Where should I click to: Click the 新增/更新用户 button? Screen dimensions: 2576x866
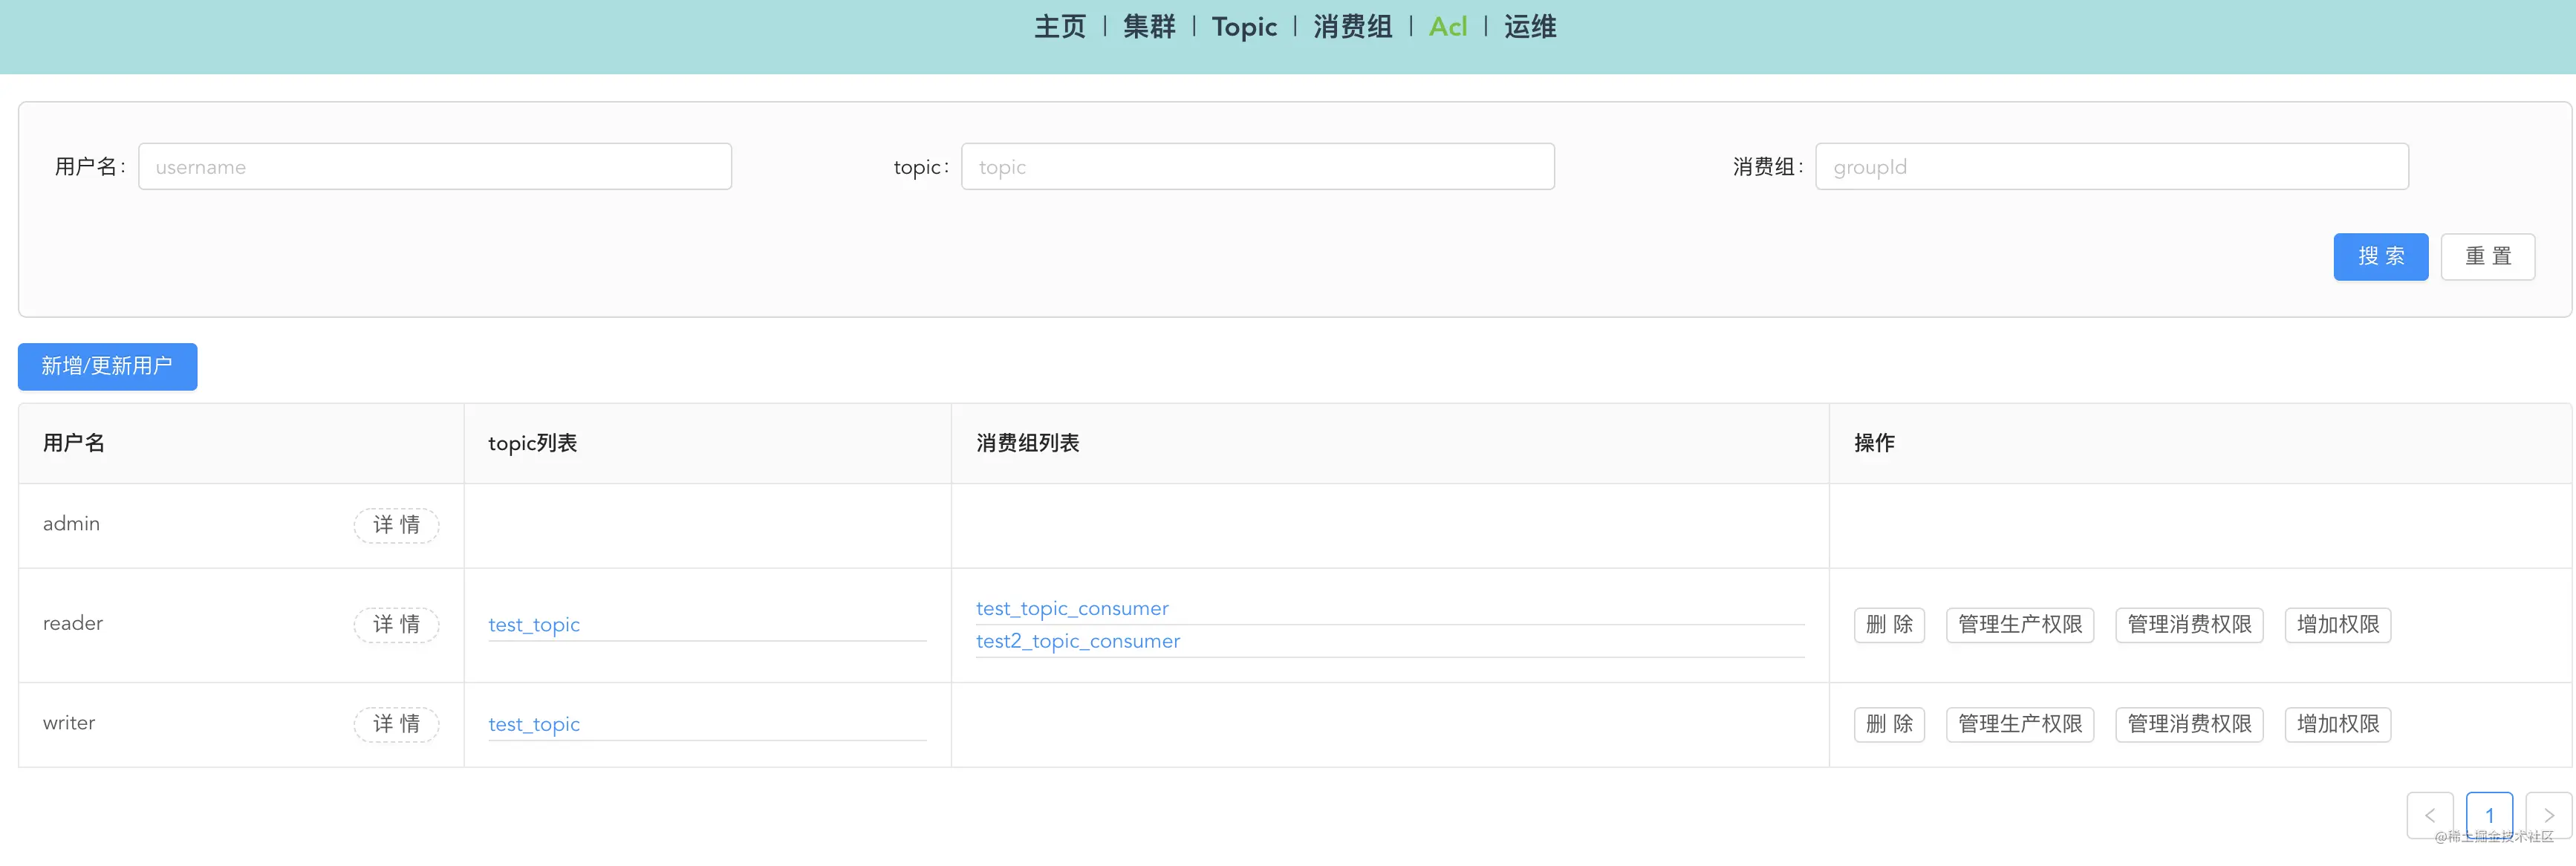(107, 366)
